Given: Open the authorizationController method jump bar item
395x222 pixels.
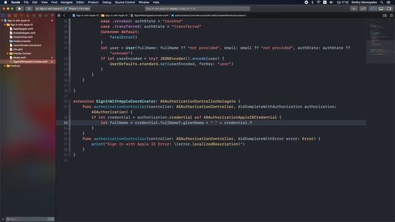Looking at the screenshot, I should coord(209,15).
